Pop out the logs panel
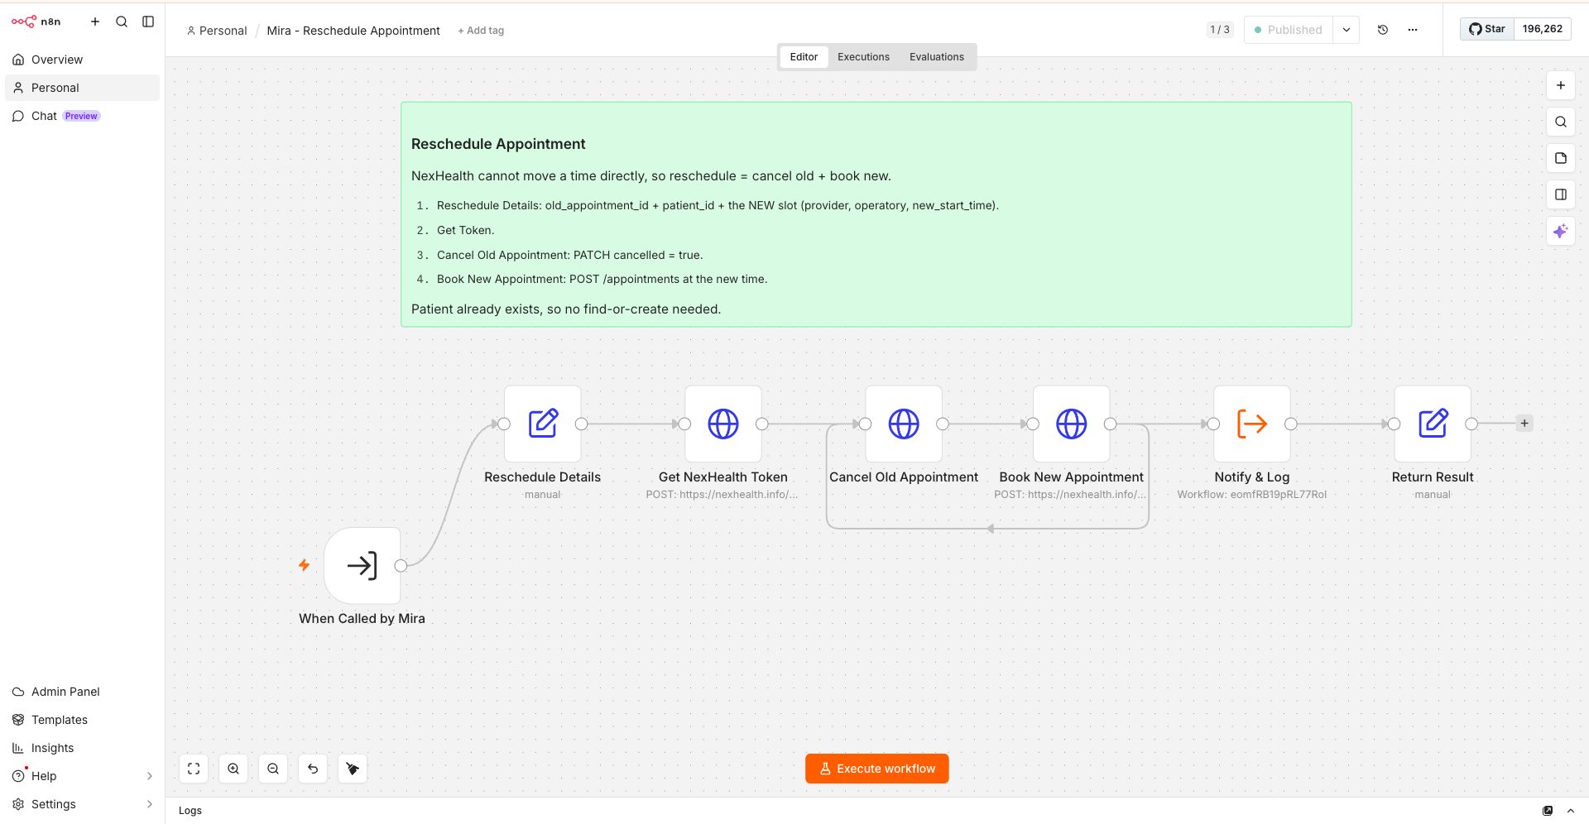 pos(1548,811)
